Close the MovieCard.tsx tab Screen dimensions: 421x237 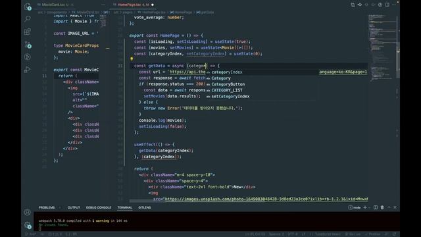(72, 5)
